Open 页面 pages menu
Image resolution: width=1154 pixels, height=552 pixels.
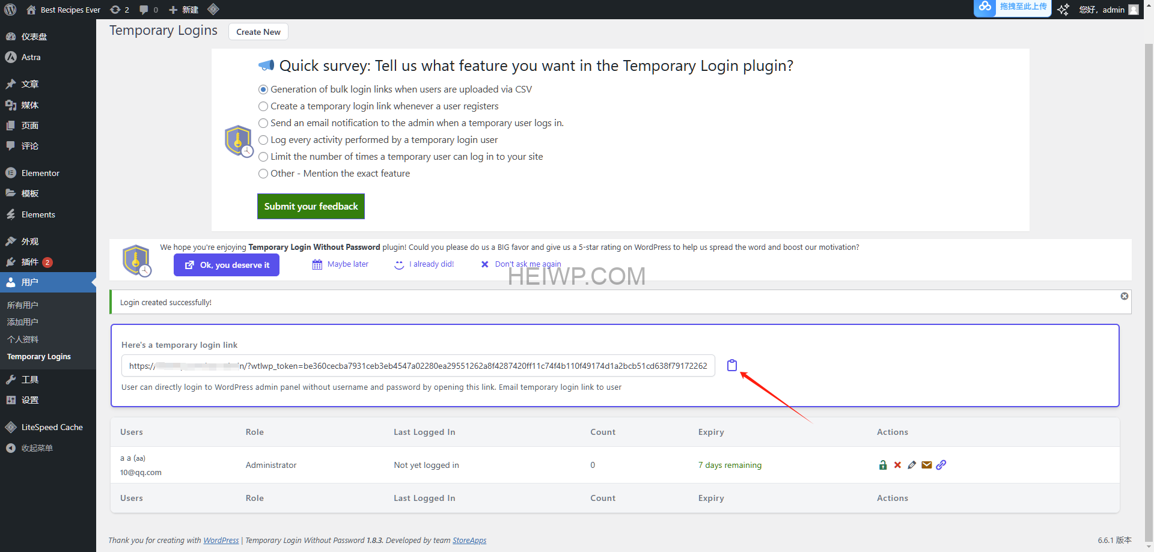[x=48, y=126]
